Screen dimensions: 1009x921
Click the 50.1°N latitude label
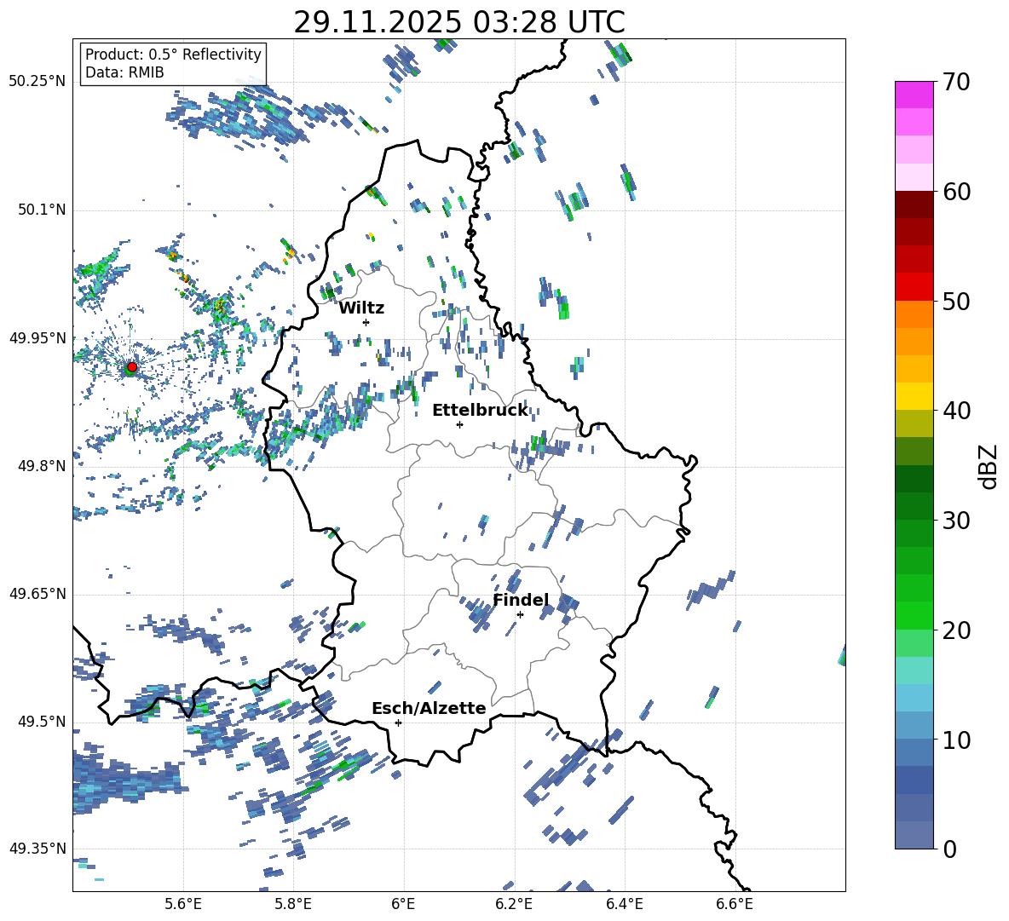(42, 210)
